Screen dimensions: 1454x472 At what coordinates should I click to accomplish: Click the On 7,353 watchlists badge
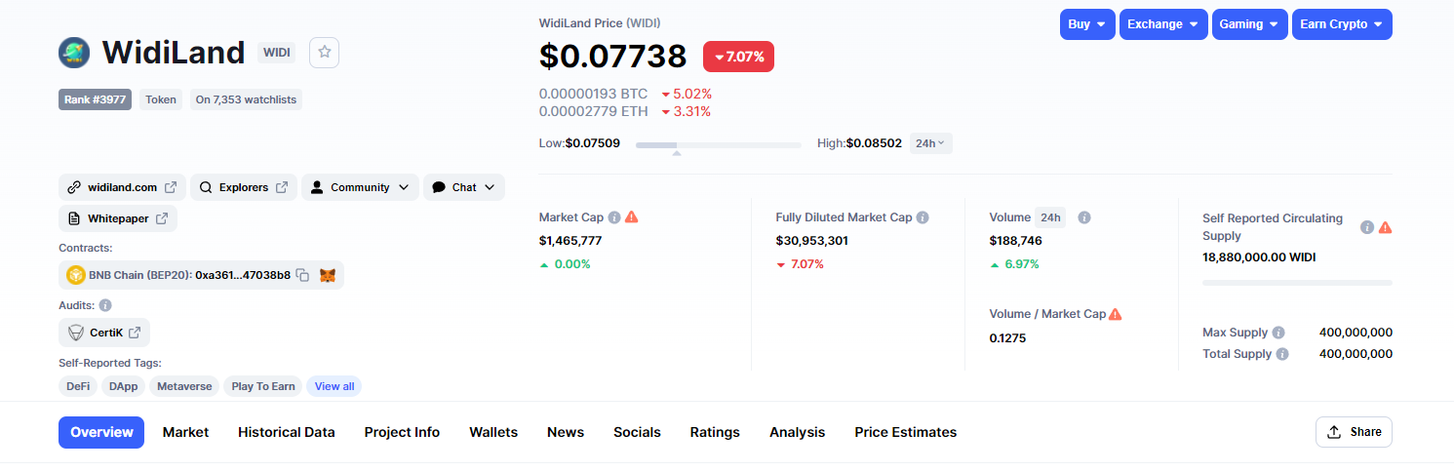click(246, 99)
